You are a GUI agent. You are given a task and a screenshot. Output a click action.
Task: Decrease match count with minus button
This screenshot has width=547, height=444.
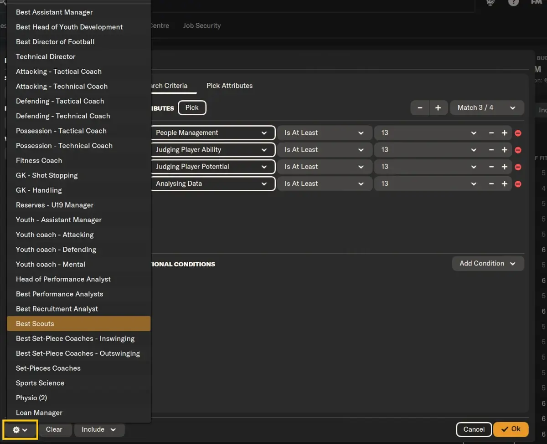coord(420,107)
